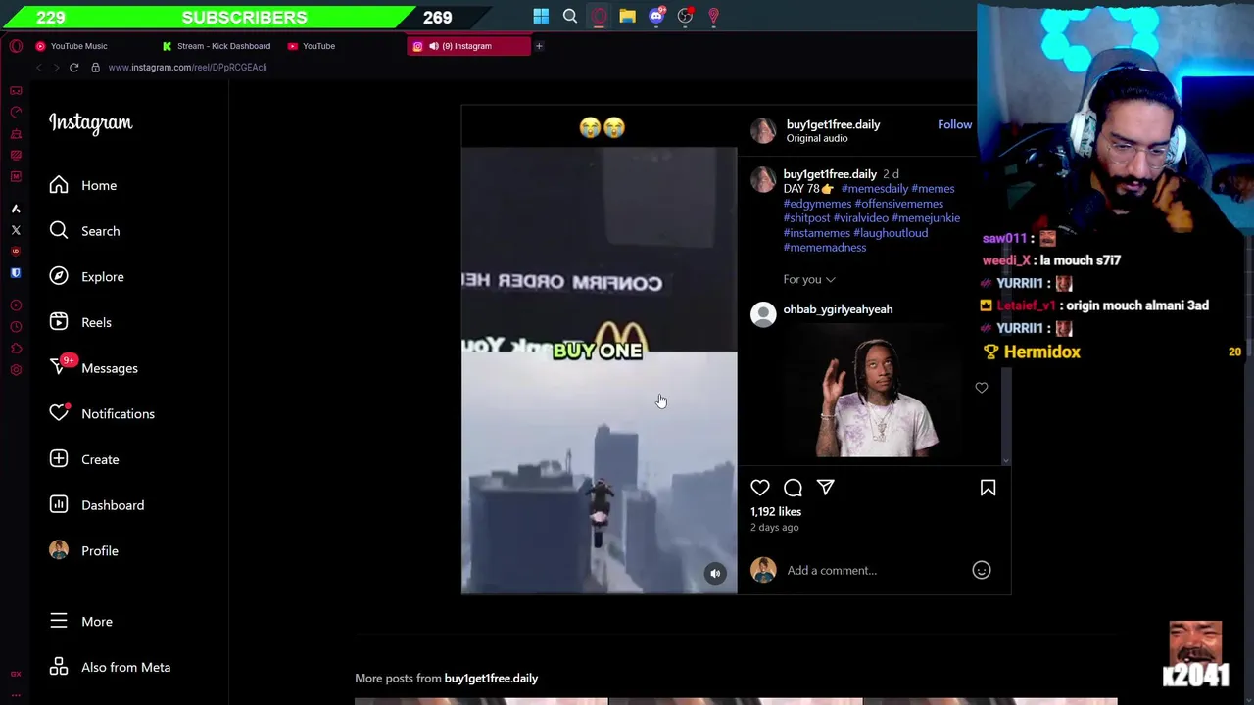Open File Explorer from taskbar
The width and height of the screenshot is (1254, 705).
627,16
